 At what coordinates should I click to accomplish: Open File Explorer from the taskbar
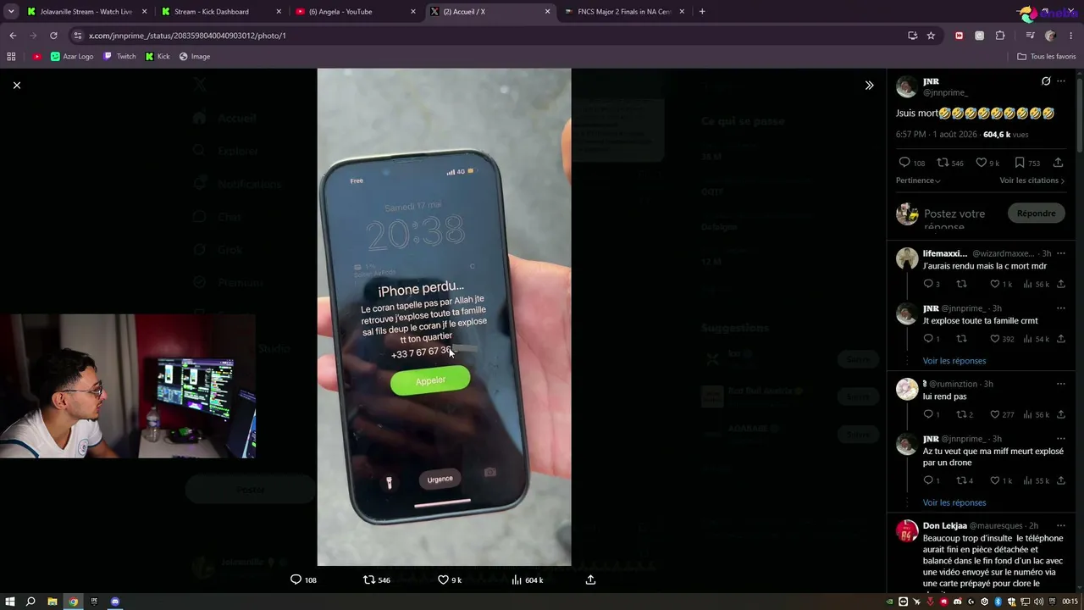click(52, 602)
